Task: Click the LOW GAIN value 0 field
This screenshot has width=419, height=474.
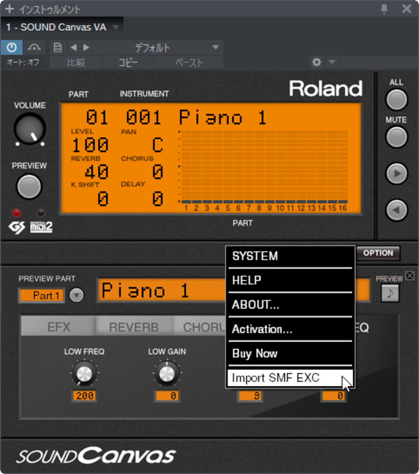Action: pos(167,396)
